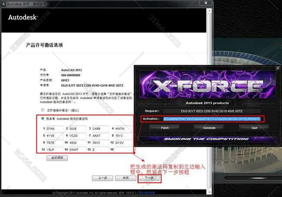Click the Autodesk 2013 products label in the X-Force window
Image resolution: width=282 pixels, height=197 pixels.
pos(207,103)
